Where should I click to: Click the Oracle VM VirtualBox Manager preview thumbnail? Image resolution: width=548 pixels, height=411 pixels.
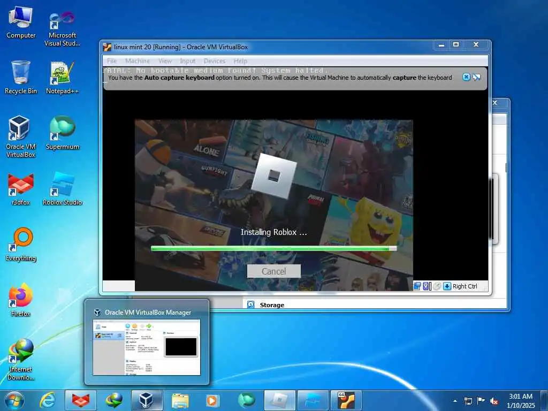[147, 347]
